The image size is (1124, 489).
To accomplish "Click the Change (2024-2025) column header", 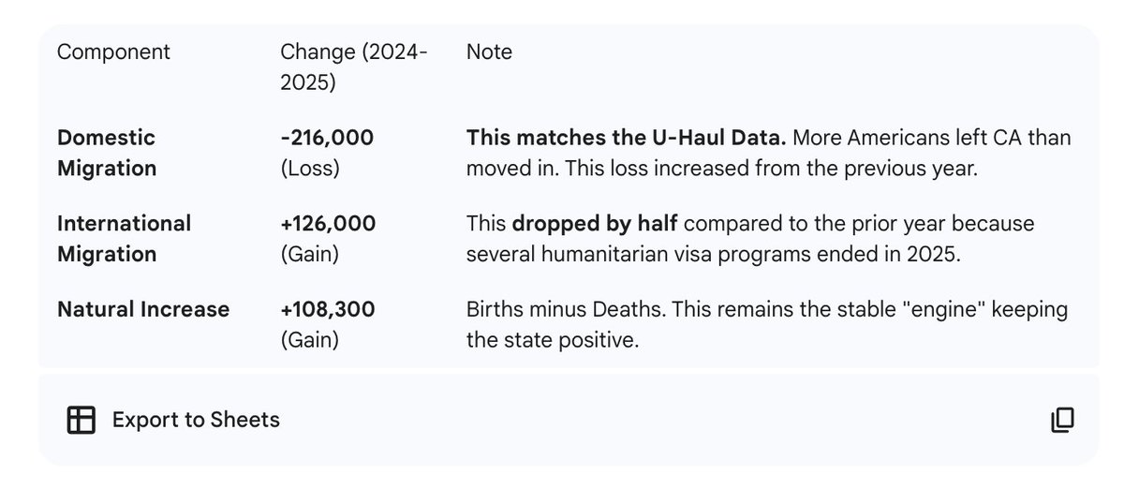I will [x=354, y=67].
